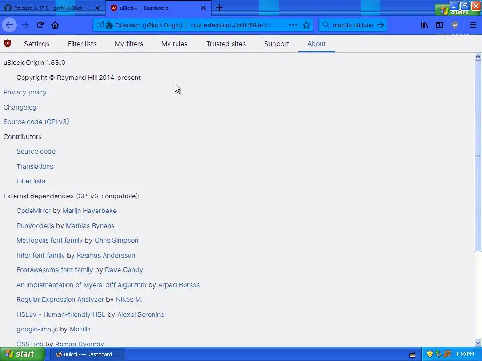
Task: Click the magnifier tray icon
Action: click(447, 354)
